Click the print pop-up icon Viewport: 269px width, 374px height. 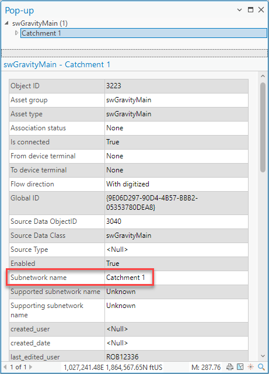(230, 367)
